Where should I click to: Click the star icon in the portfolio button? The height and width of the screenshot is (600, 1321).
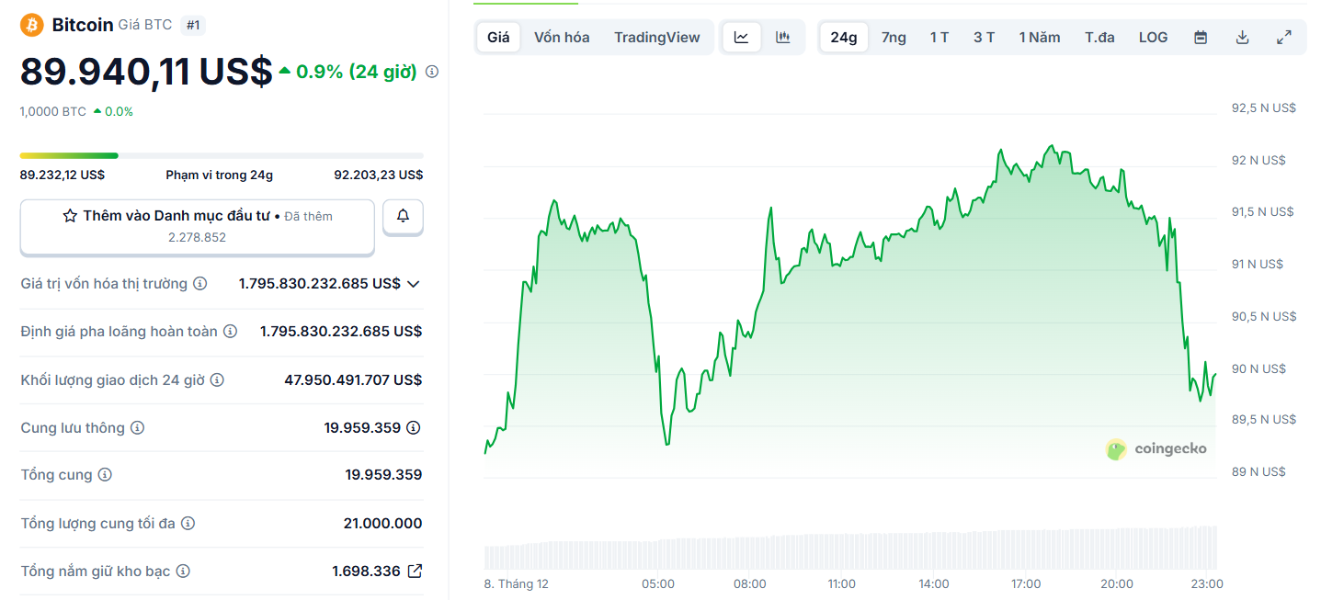coord(69,215)
